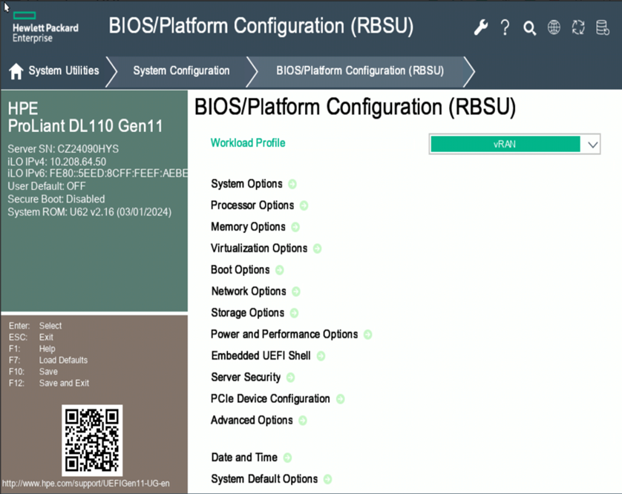
Task: Click the home icon beside System Utilities
Action: click(x=16, y=71)
